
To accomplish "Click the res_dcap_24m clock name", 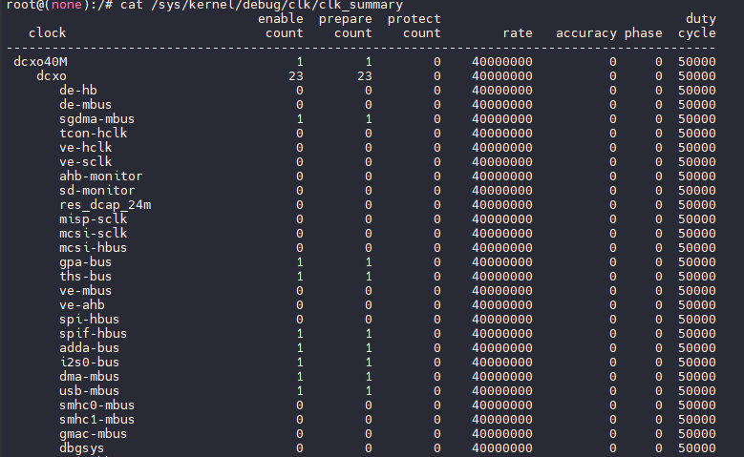I will coord(105,205).
